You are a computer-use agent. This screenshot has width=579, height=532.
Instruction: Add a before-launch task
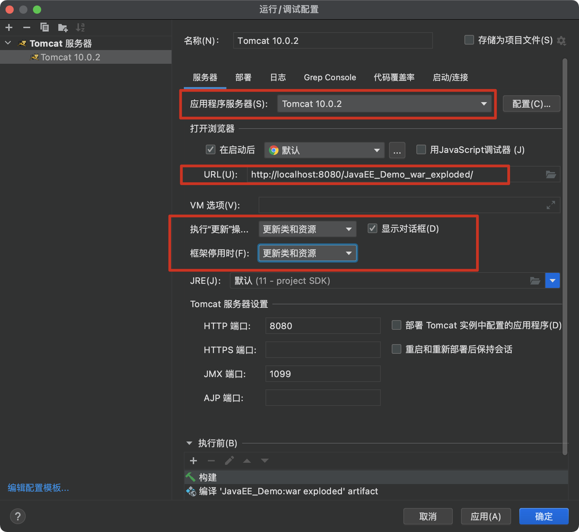[193, 461]
